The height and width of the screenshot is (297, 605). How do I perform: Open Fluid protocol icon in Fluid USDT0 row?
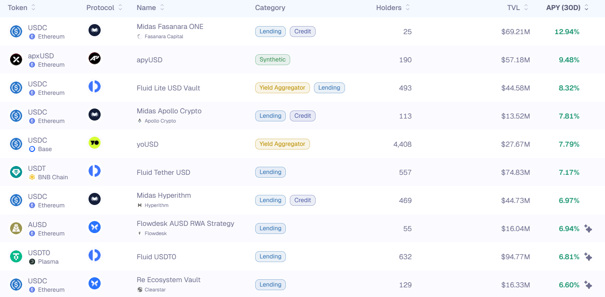click(x=95, y=255)
